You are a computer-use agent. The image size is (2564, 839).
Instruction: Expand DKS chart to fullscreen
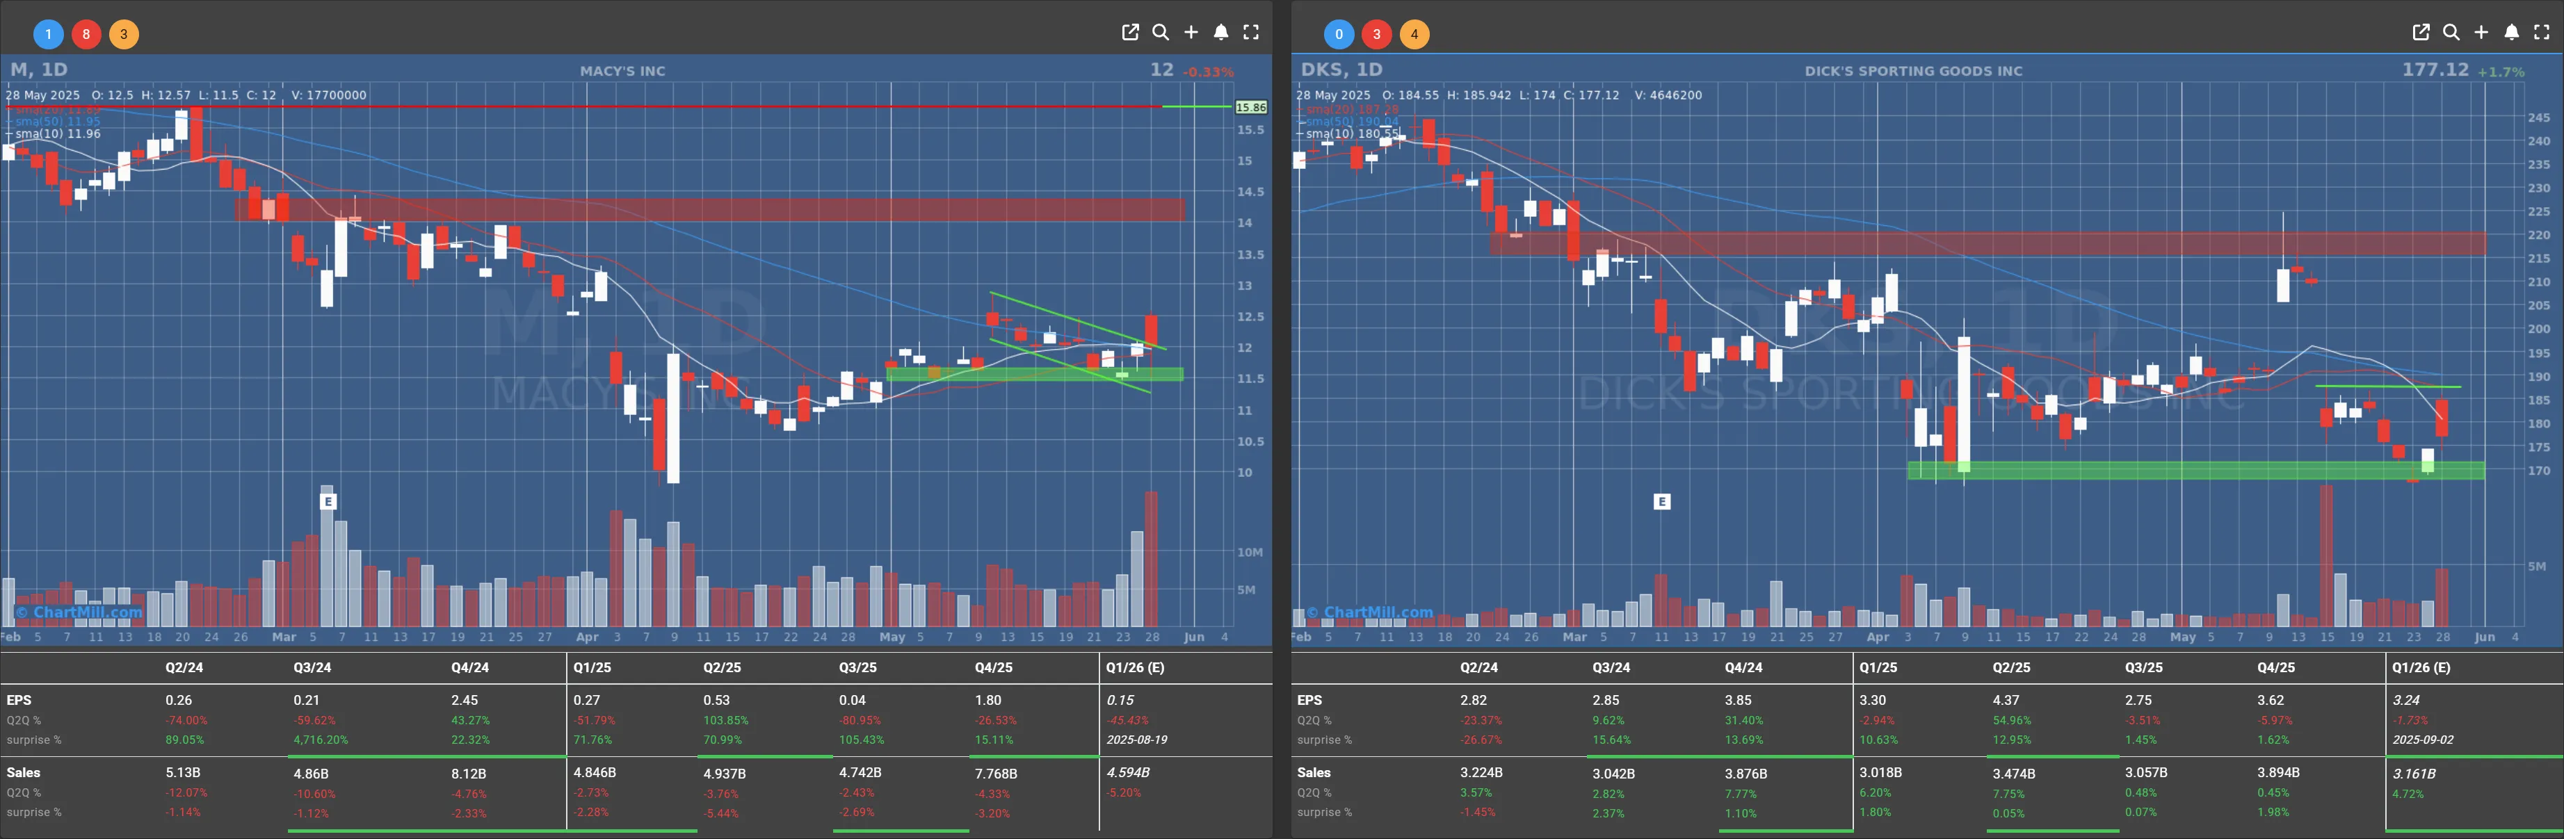coord(2542,33)
